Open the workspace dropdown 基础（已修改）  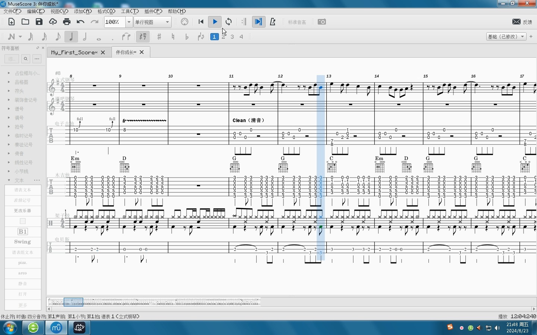pyautogui.click(x=506, y=36)
